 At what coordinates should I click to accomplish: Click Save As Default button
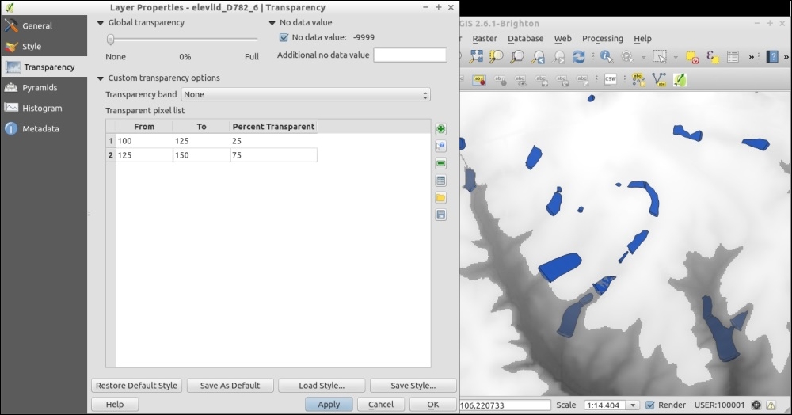pyautogui.click(x=230, y=386)
